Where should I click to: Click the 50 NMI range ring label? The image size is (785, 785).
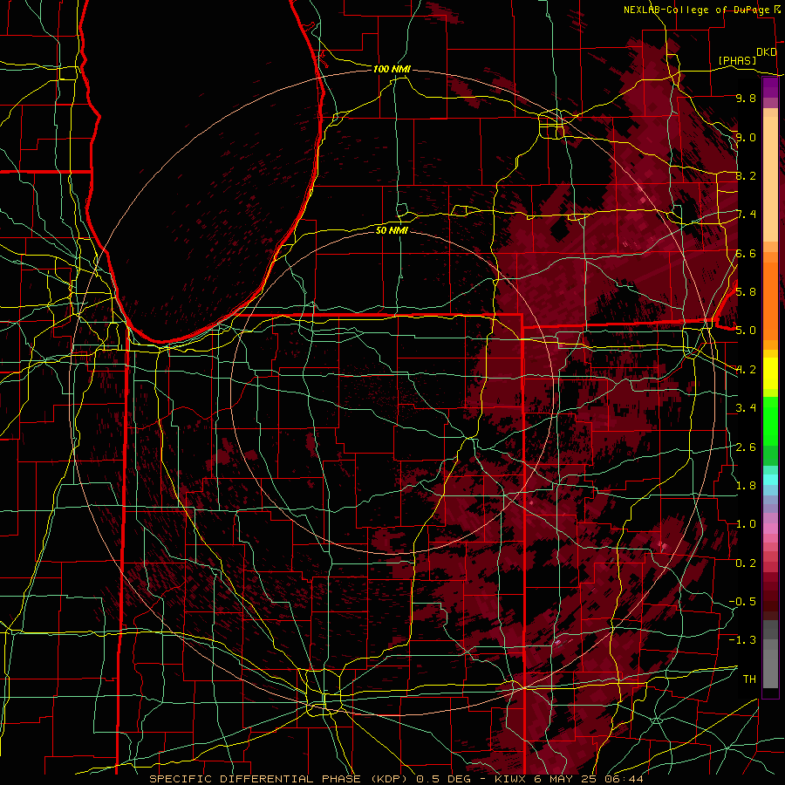[392, 230]
